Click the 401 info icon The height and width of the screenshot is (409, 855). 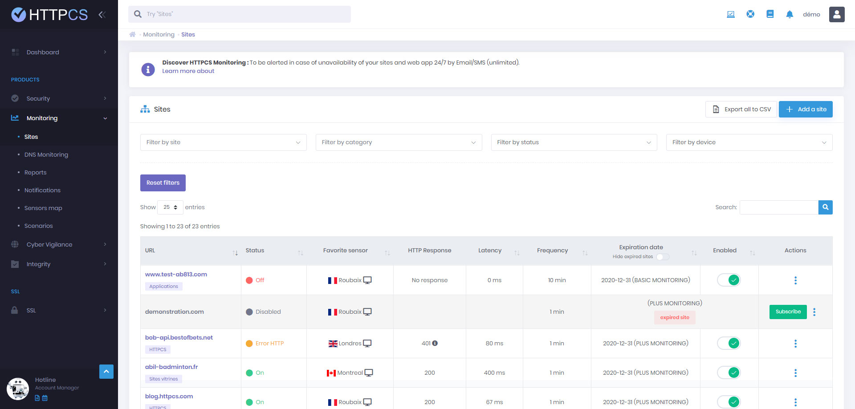click(435, 343)
